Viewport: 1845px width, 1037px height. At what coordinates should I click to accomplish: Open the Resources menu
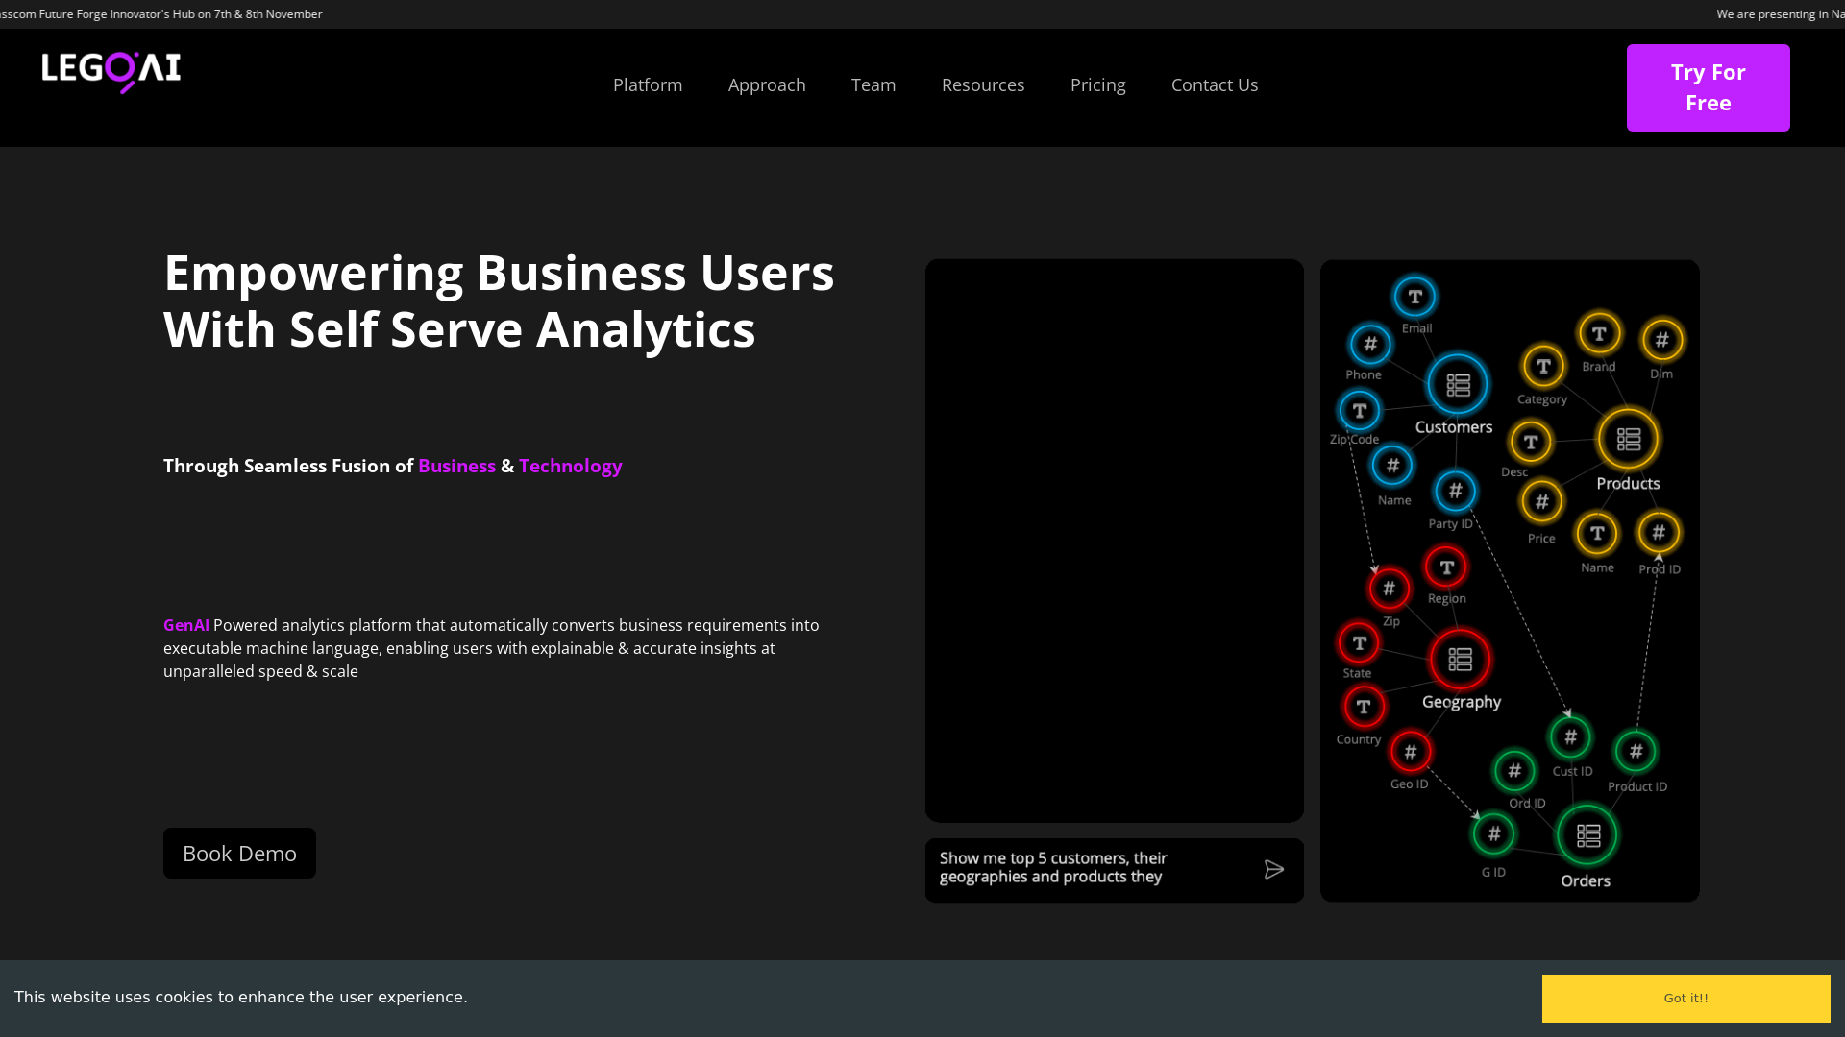pyautogui.click(x=983, y=85)
